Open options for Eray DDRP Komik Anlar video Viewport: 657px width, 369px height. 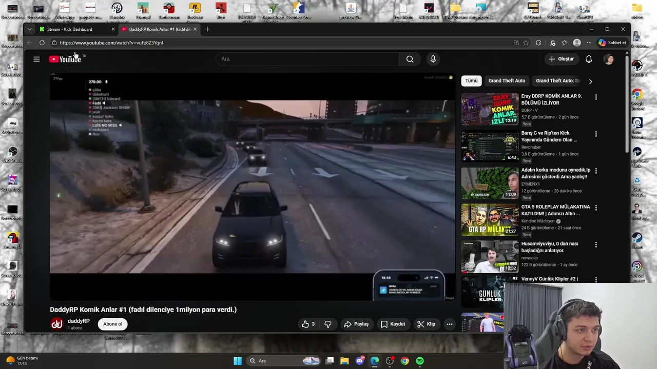[596, 97]
